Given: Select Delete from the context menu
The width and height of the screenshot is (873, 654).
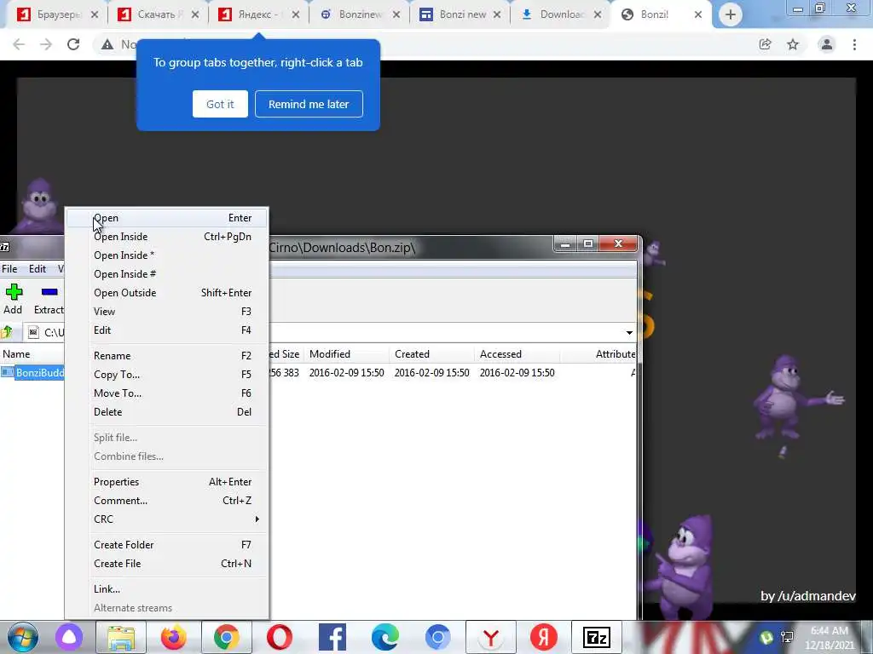Looking at the screenshot, I should point(167,412).
